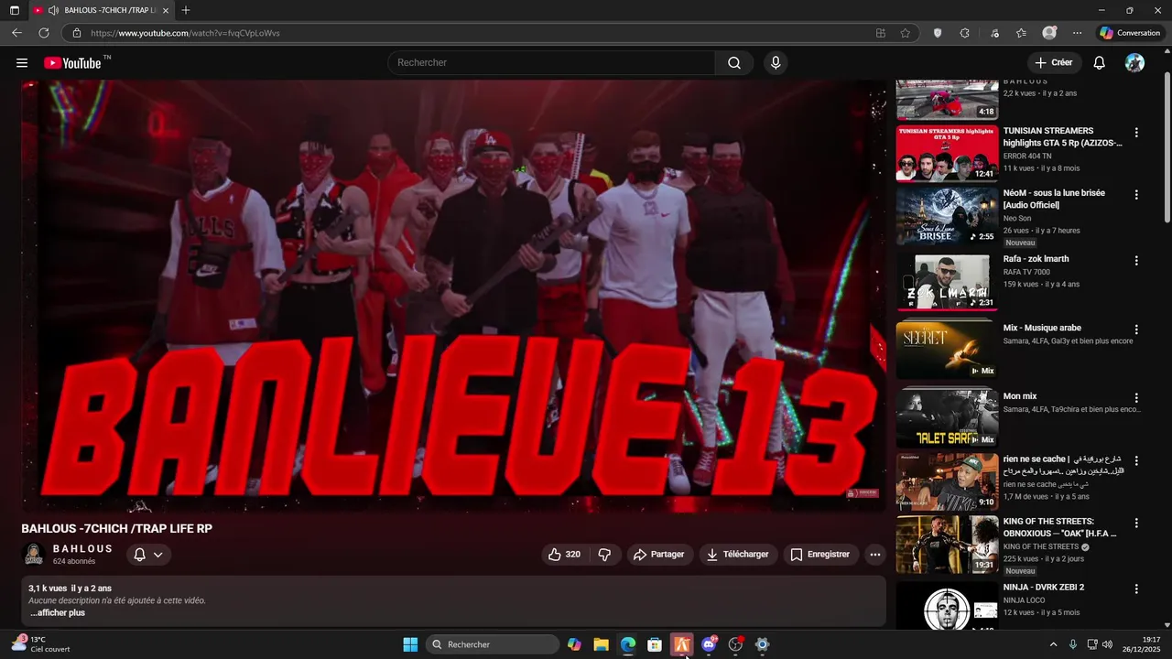Like the video (320 likes)

coord(564,555)
